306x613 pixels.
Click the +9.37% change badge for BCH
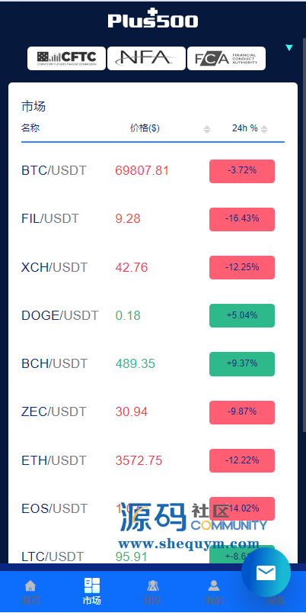(x=242, y=364)
